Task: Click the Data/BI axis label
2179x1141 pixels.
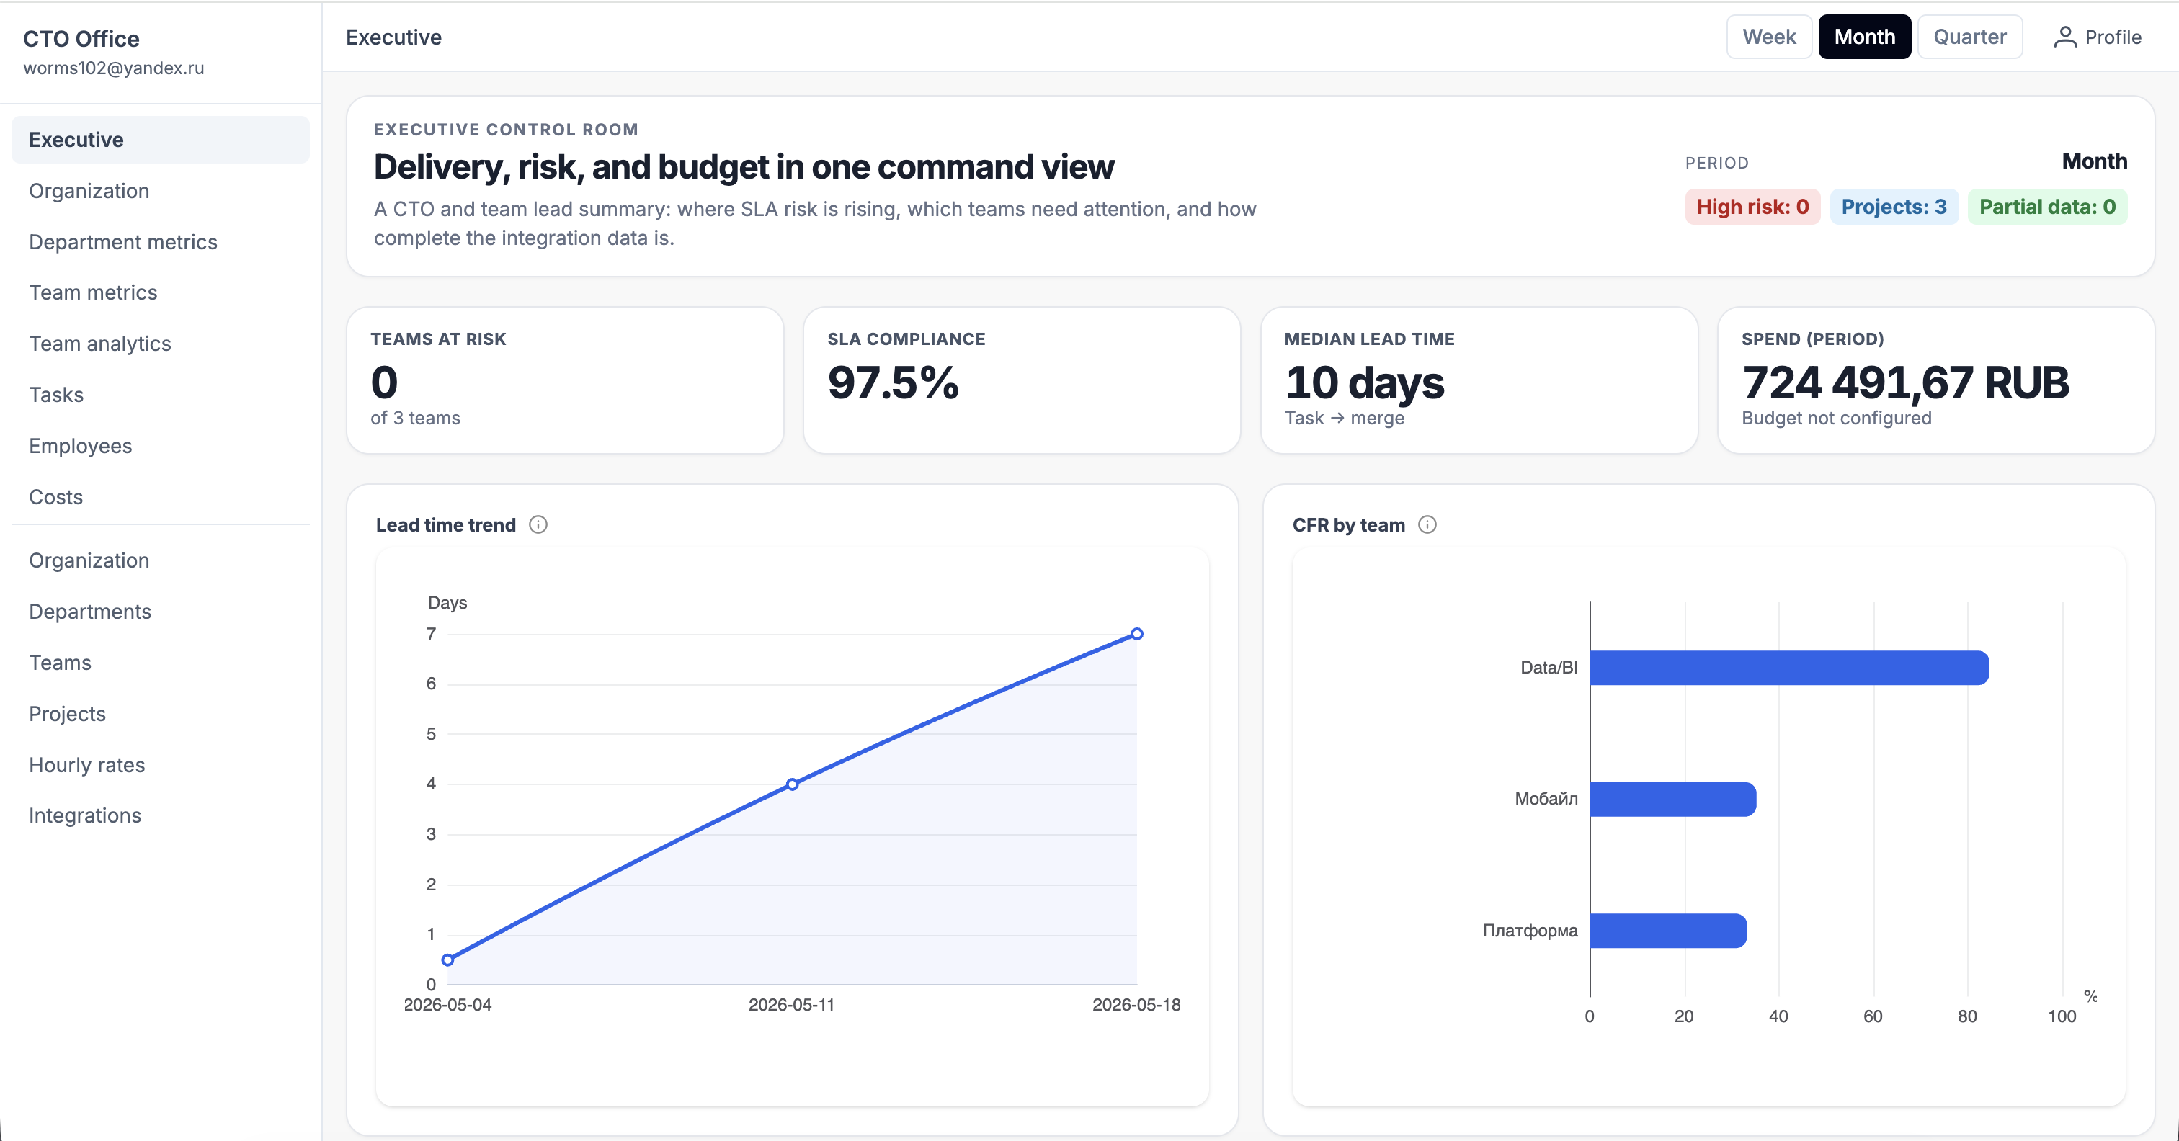Action: pos(1549,668)
